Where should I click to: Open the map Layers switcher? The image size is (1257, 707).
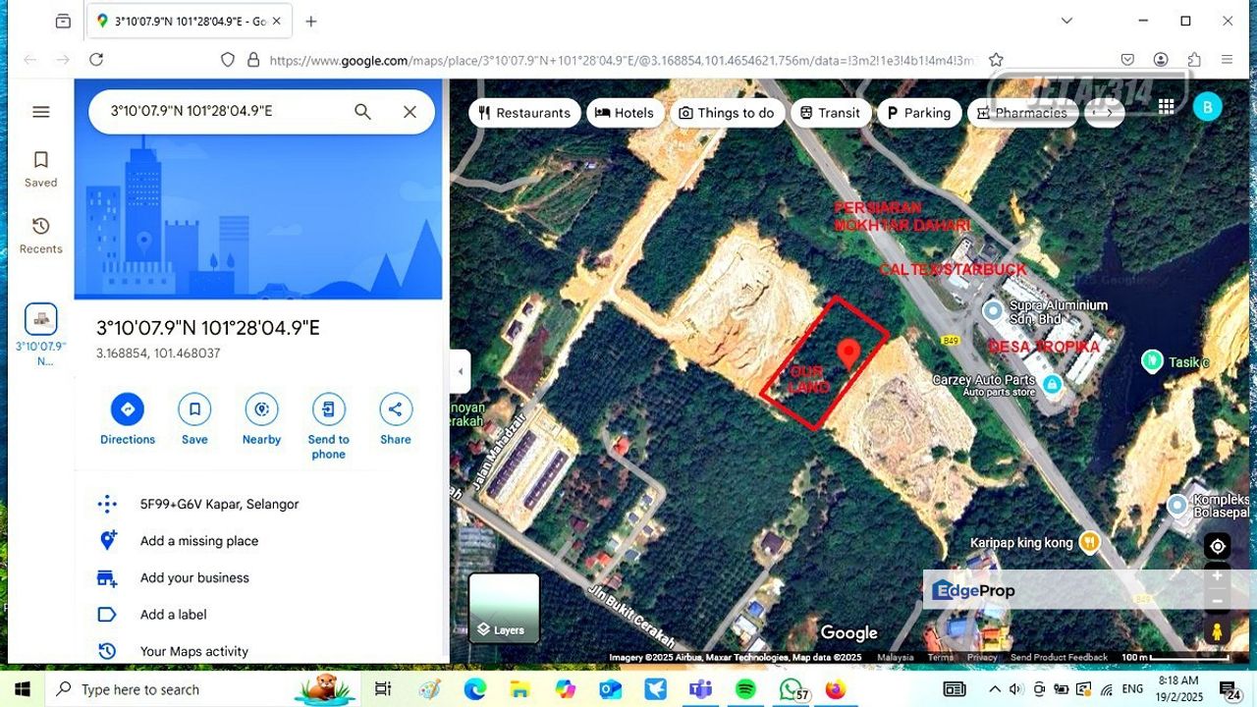click(x=503, y=607)
